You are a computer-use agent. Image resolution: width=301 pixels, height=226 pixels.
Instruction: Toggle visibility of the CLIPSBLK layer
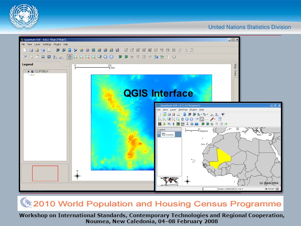click(x=29, y=72)
